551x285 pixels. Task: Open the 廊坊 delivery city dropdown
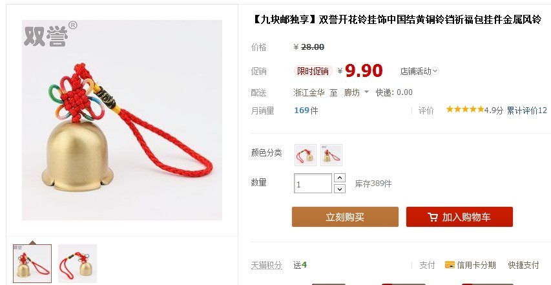357,92
